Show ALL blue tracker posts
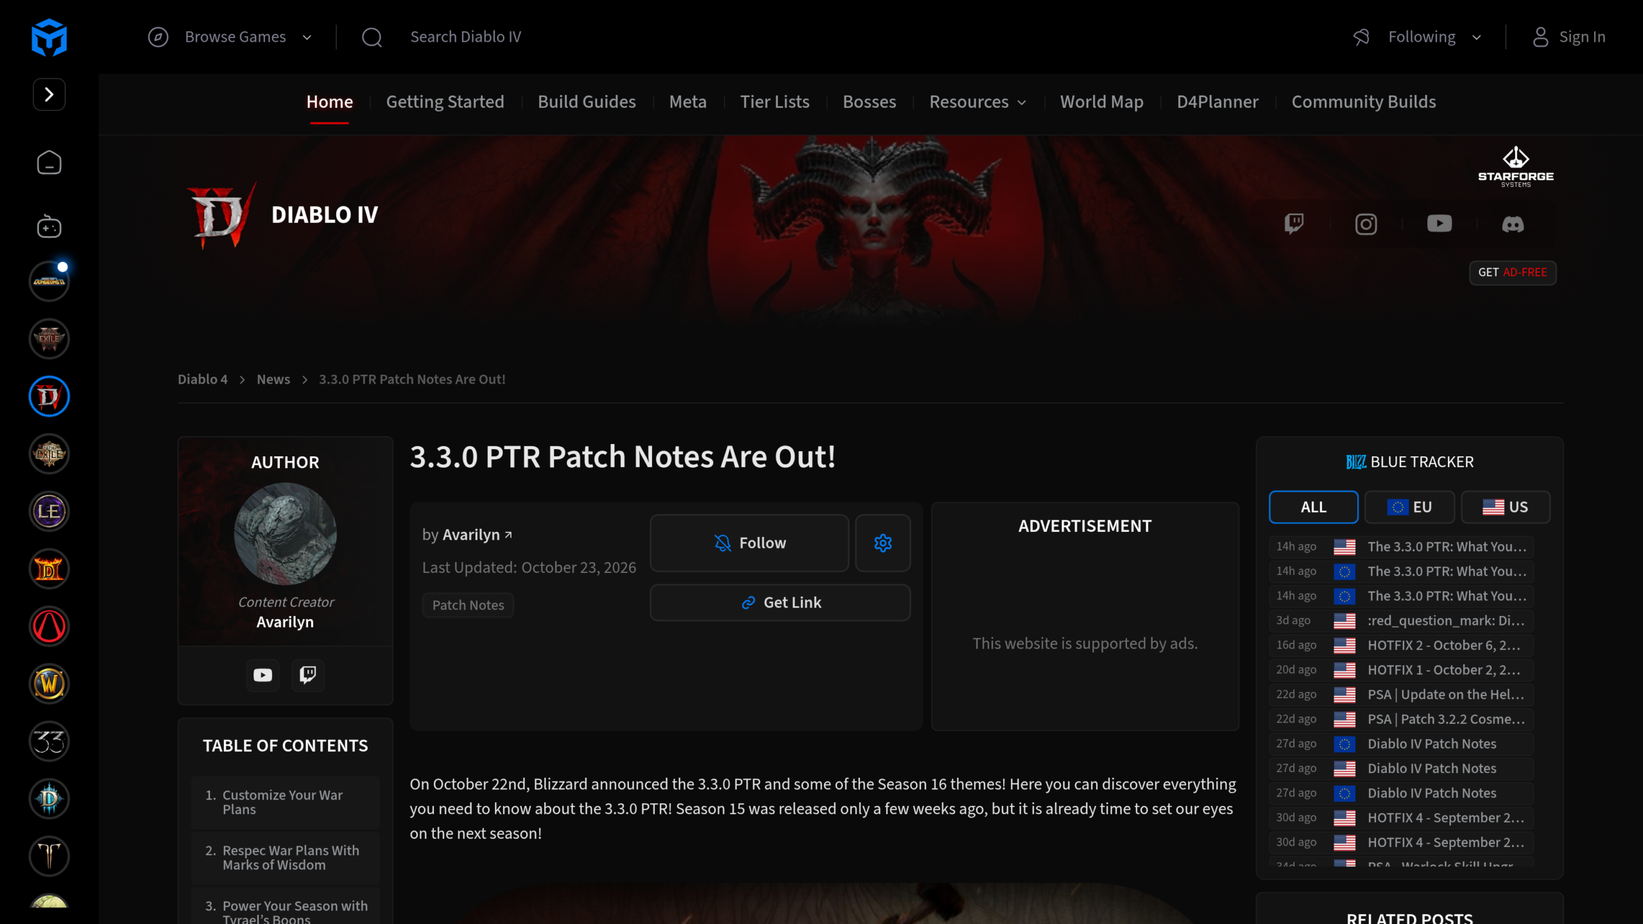The width and height of the screenshot is (1643, 924). click(1313, 507)
